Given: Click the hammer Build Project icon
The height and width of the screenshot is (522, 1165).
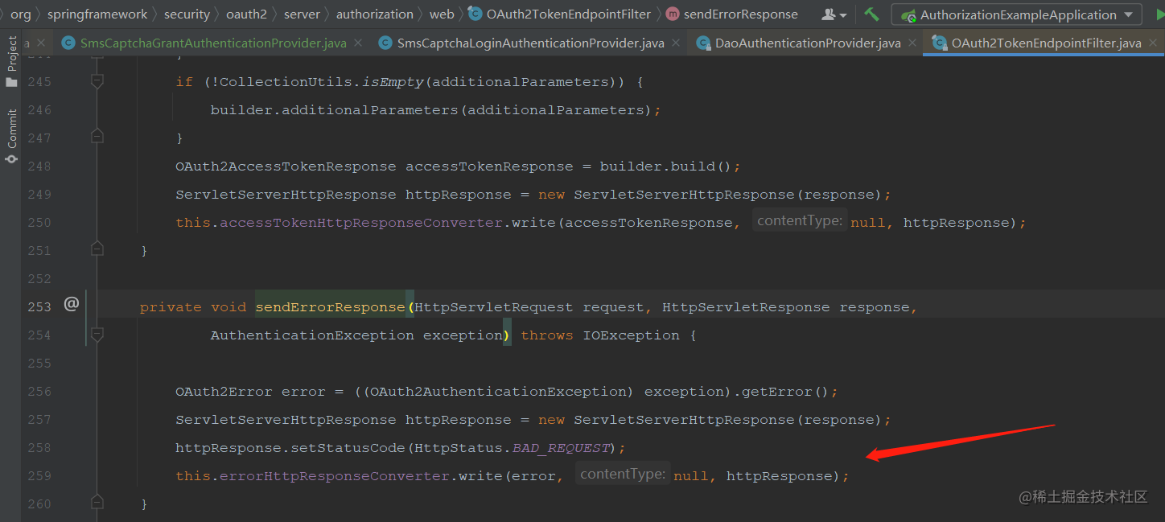Looking at the screenshot, I should pyautogui.click(x=871, y=14).
